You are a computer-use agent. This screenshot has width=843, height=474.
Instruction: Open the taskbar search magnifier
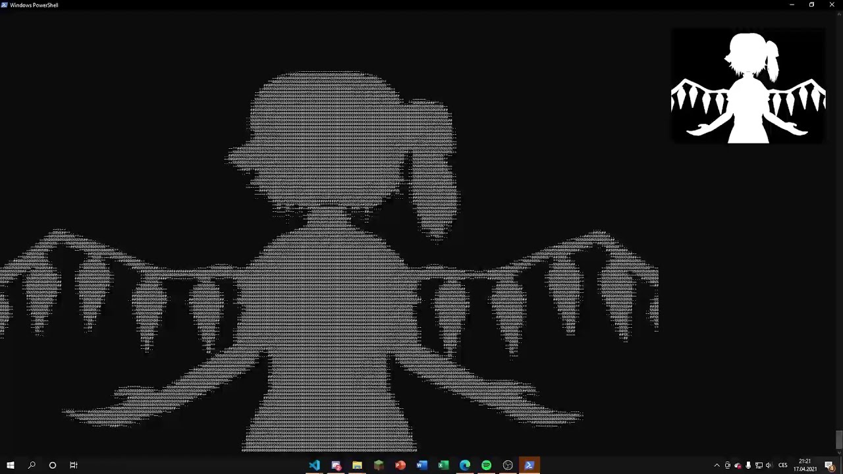coord(32,465)
